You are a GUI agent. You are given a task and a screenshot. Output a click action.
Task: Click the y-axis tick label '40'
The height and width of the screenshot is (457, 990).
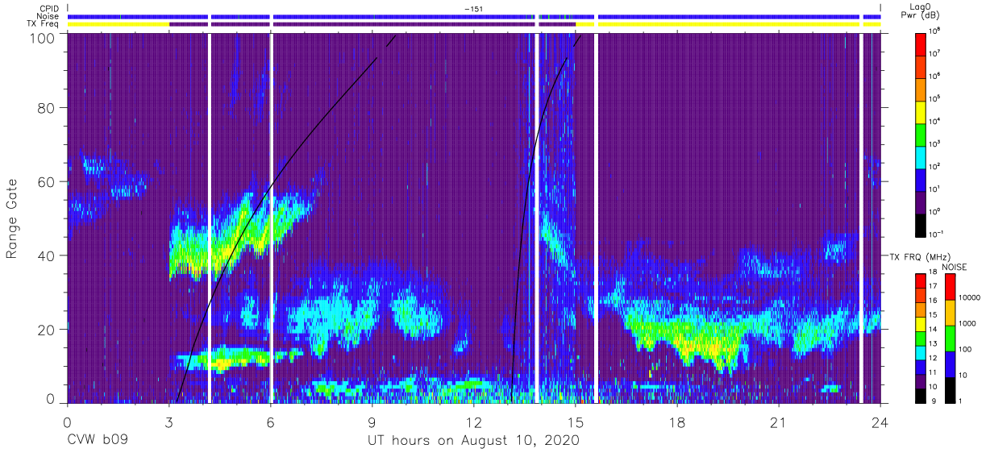[47, 256]
